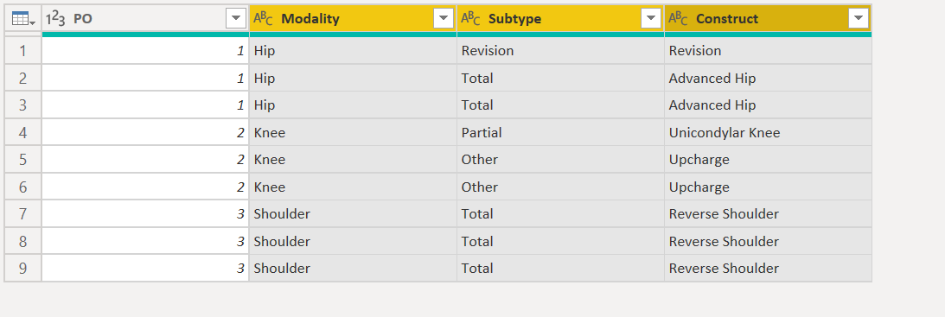Select row number 4

[x=22, y=132]
